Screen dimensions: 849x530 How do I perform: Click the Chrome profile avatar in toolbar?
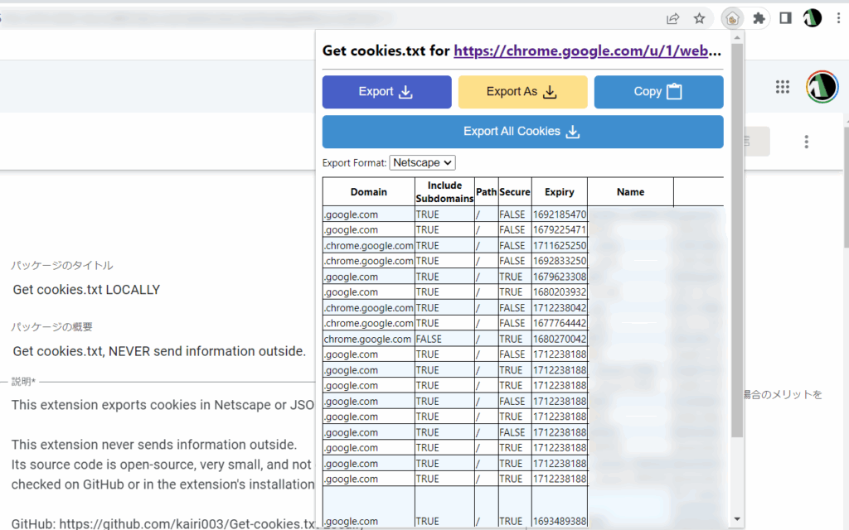pos(813,18)
